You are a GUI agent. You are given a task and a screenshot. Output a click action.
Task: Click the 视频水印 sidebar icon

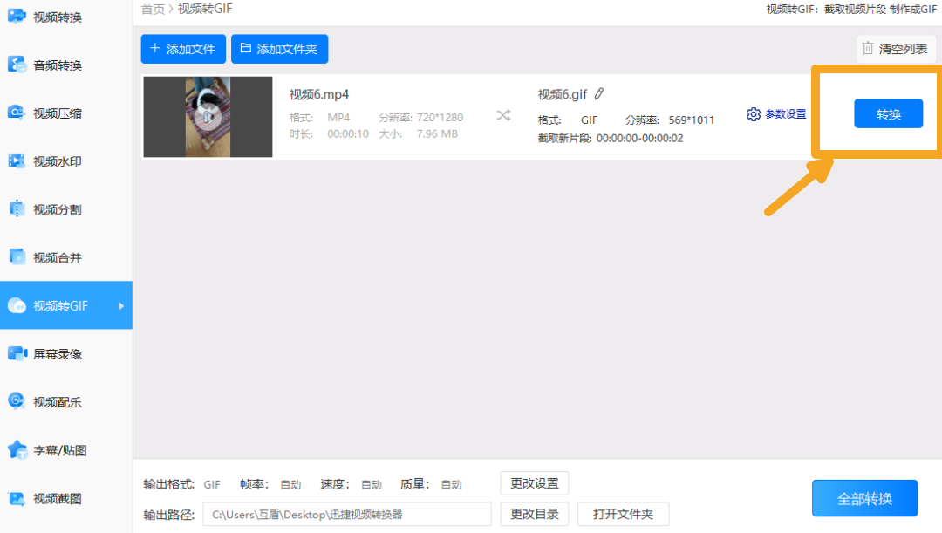click(17, 161)
